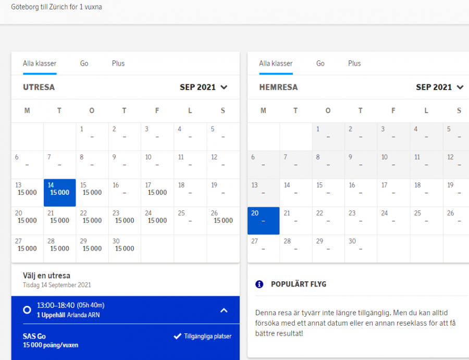Collapse the 13:00–18:40 flight details chevron
This screenshot has width=469, height=360.
tap(224, 310)
